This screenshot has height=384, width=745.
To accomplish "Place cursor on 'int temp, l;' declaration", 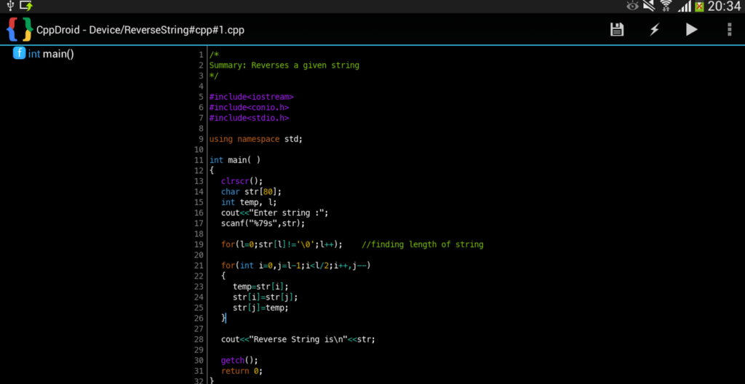I will (249, 202).
